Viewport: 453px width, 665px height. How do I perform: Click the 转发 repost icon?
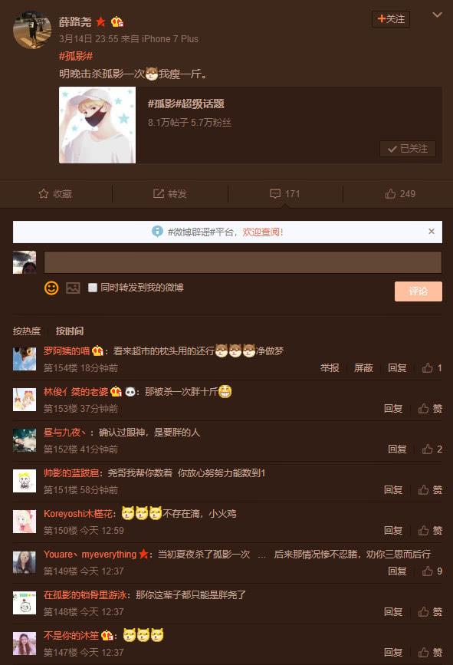[159, 194]
